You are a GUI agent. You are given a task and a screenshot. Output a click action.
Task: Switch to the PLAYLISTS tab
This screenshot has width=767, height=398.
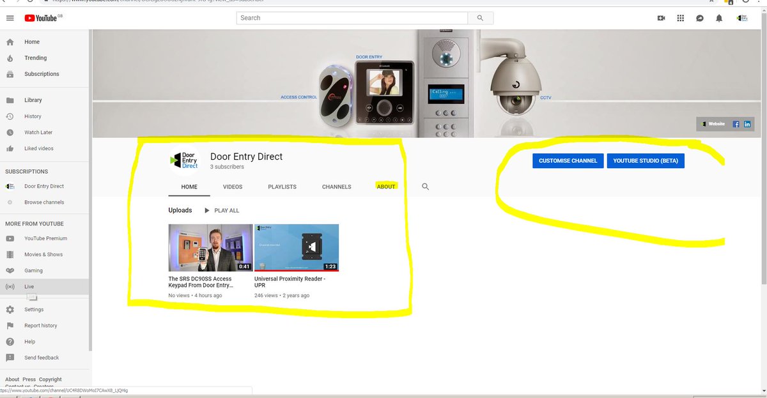[282, 187]
